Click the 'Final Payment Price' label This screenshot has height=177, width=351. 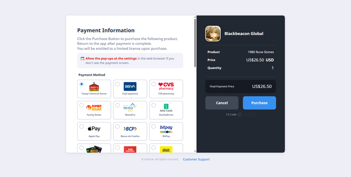click(x=222, y=86)
